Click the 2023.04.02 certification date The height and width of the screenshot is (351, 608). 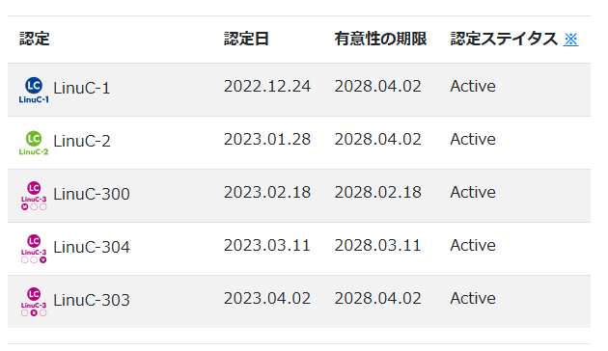click(x=267, y=298)
